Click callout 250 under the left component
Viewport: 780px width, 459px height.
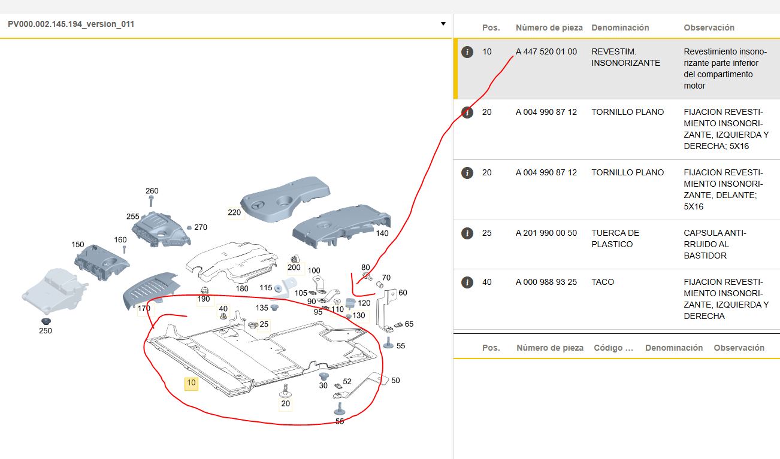46,331
